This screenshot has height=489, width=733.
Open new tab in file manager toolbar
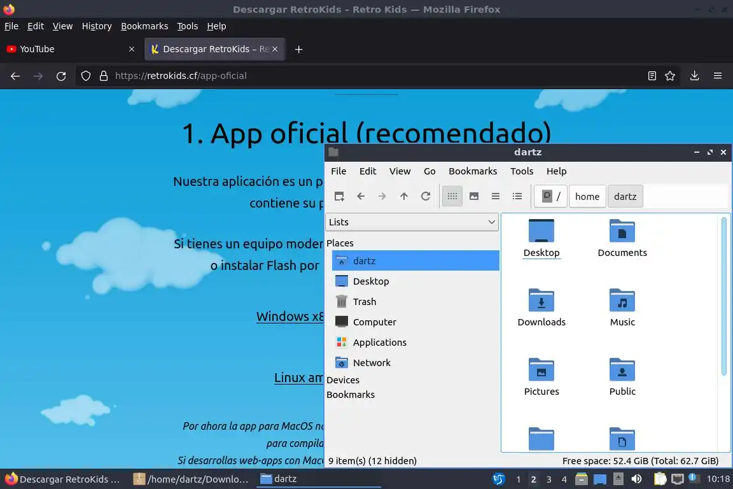pyautogui.click(x=339, y=196)
